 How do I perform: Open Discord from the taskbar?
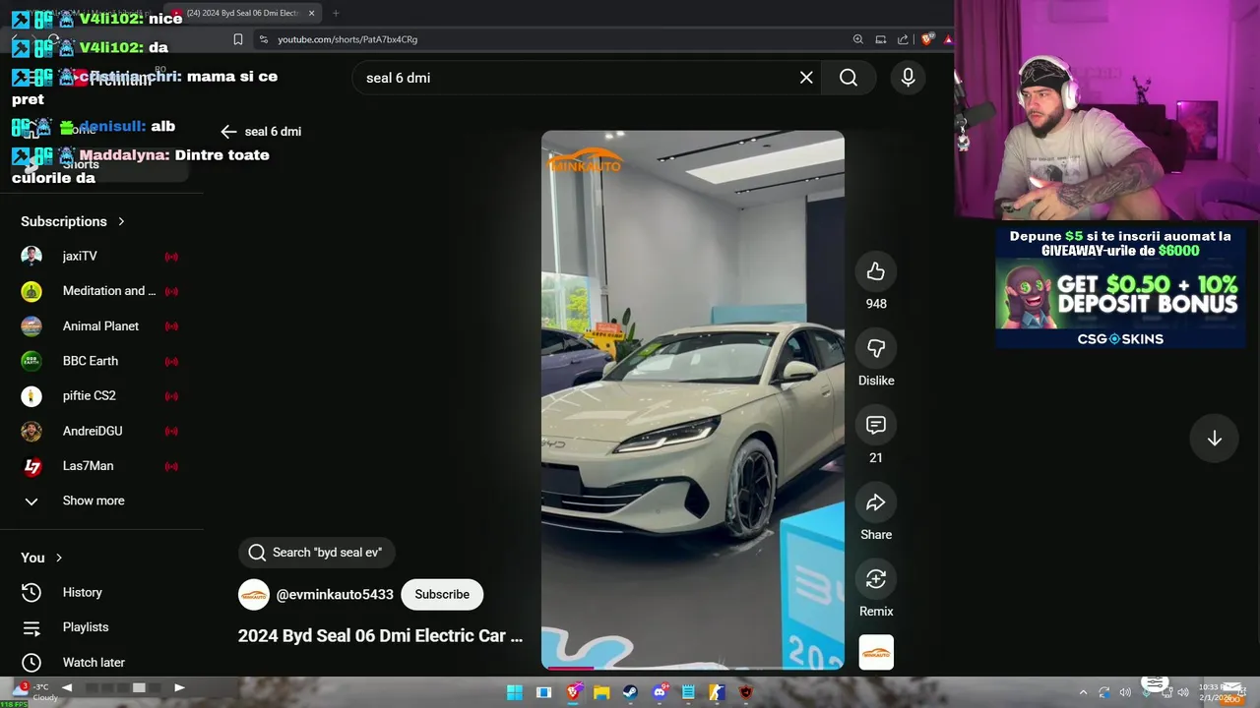[660, 692]
